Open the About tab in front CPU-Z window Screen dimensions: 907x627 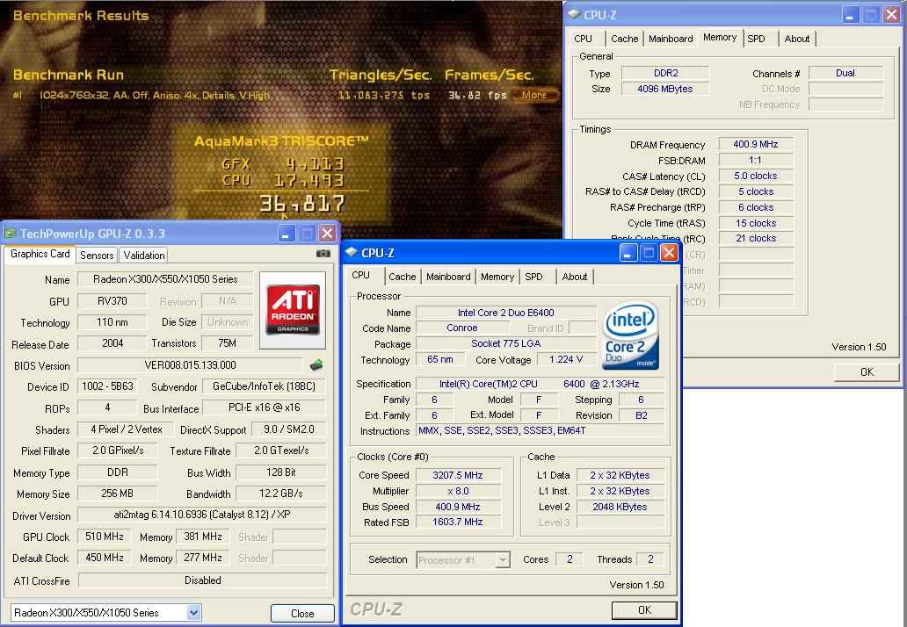click(x=575, y=277)
